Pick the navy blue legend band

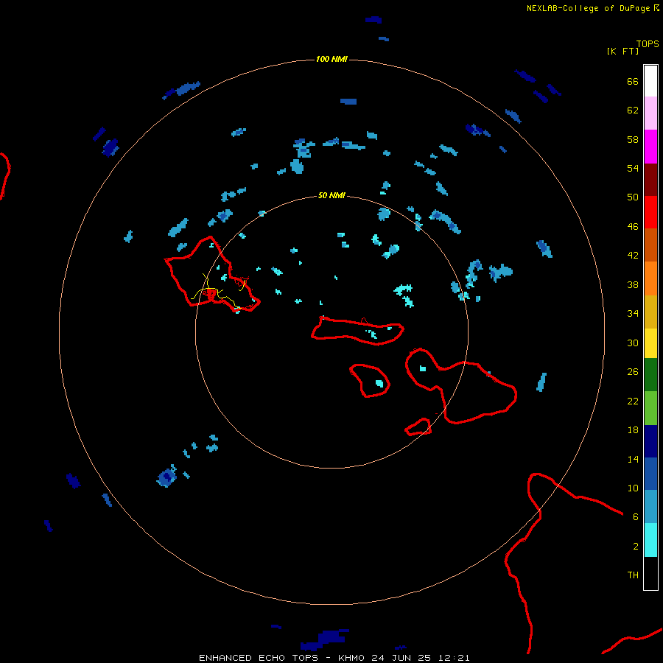click(650, 441)
